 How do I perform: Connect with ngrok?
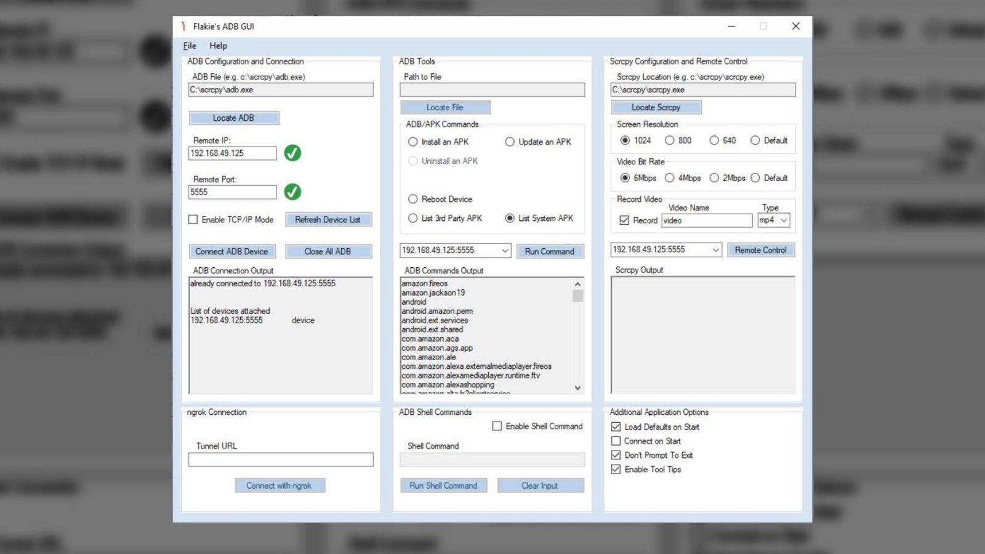280,485
